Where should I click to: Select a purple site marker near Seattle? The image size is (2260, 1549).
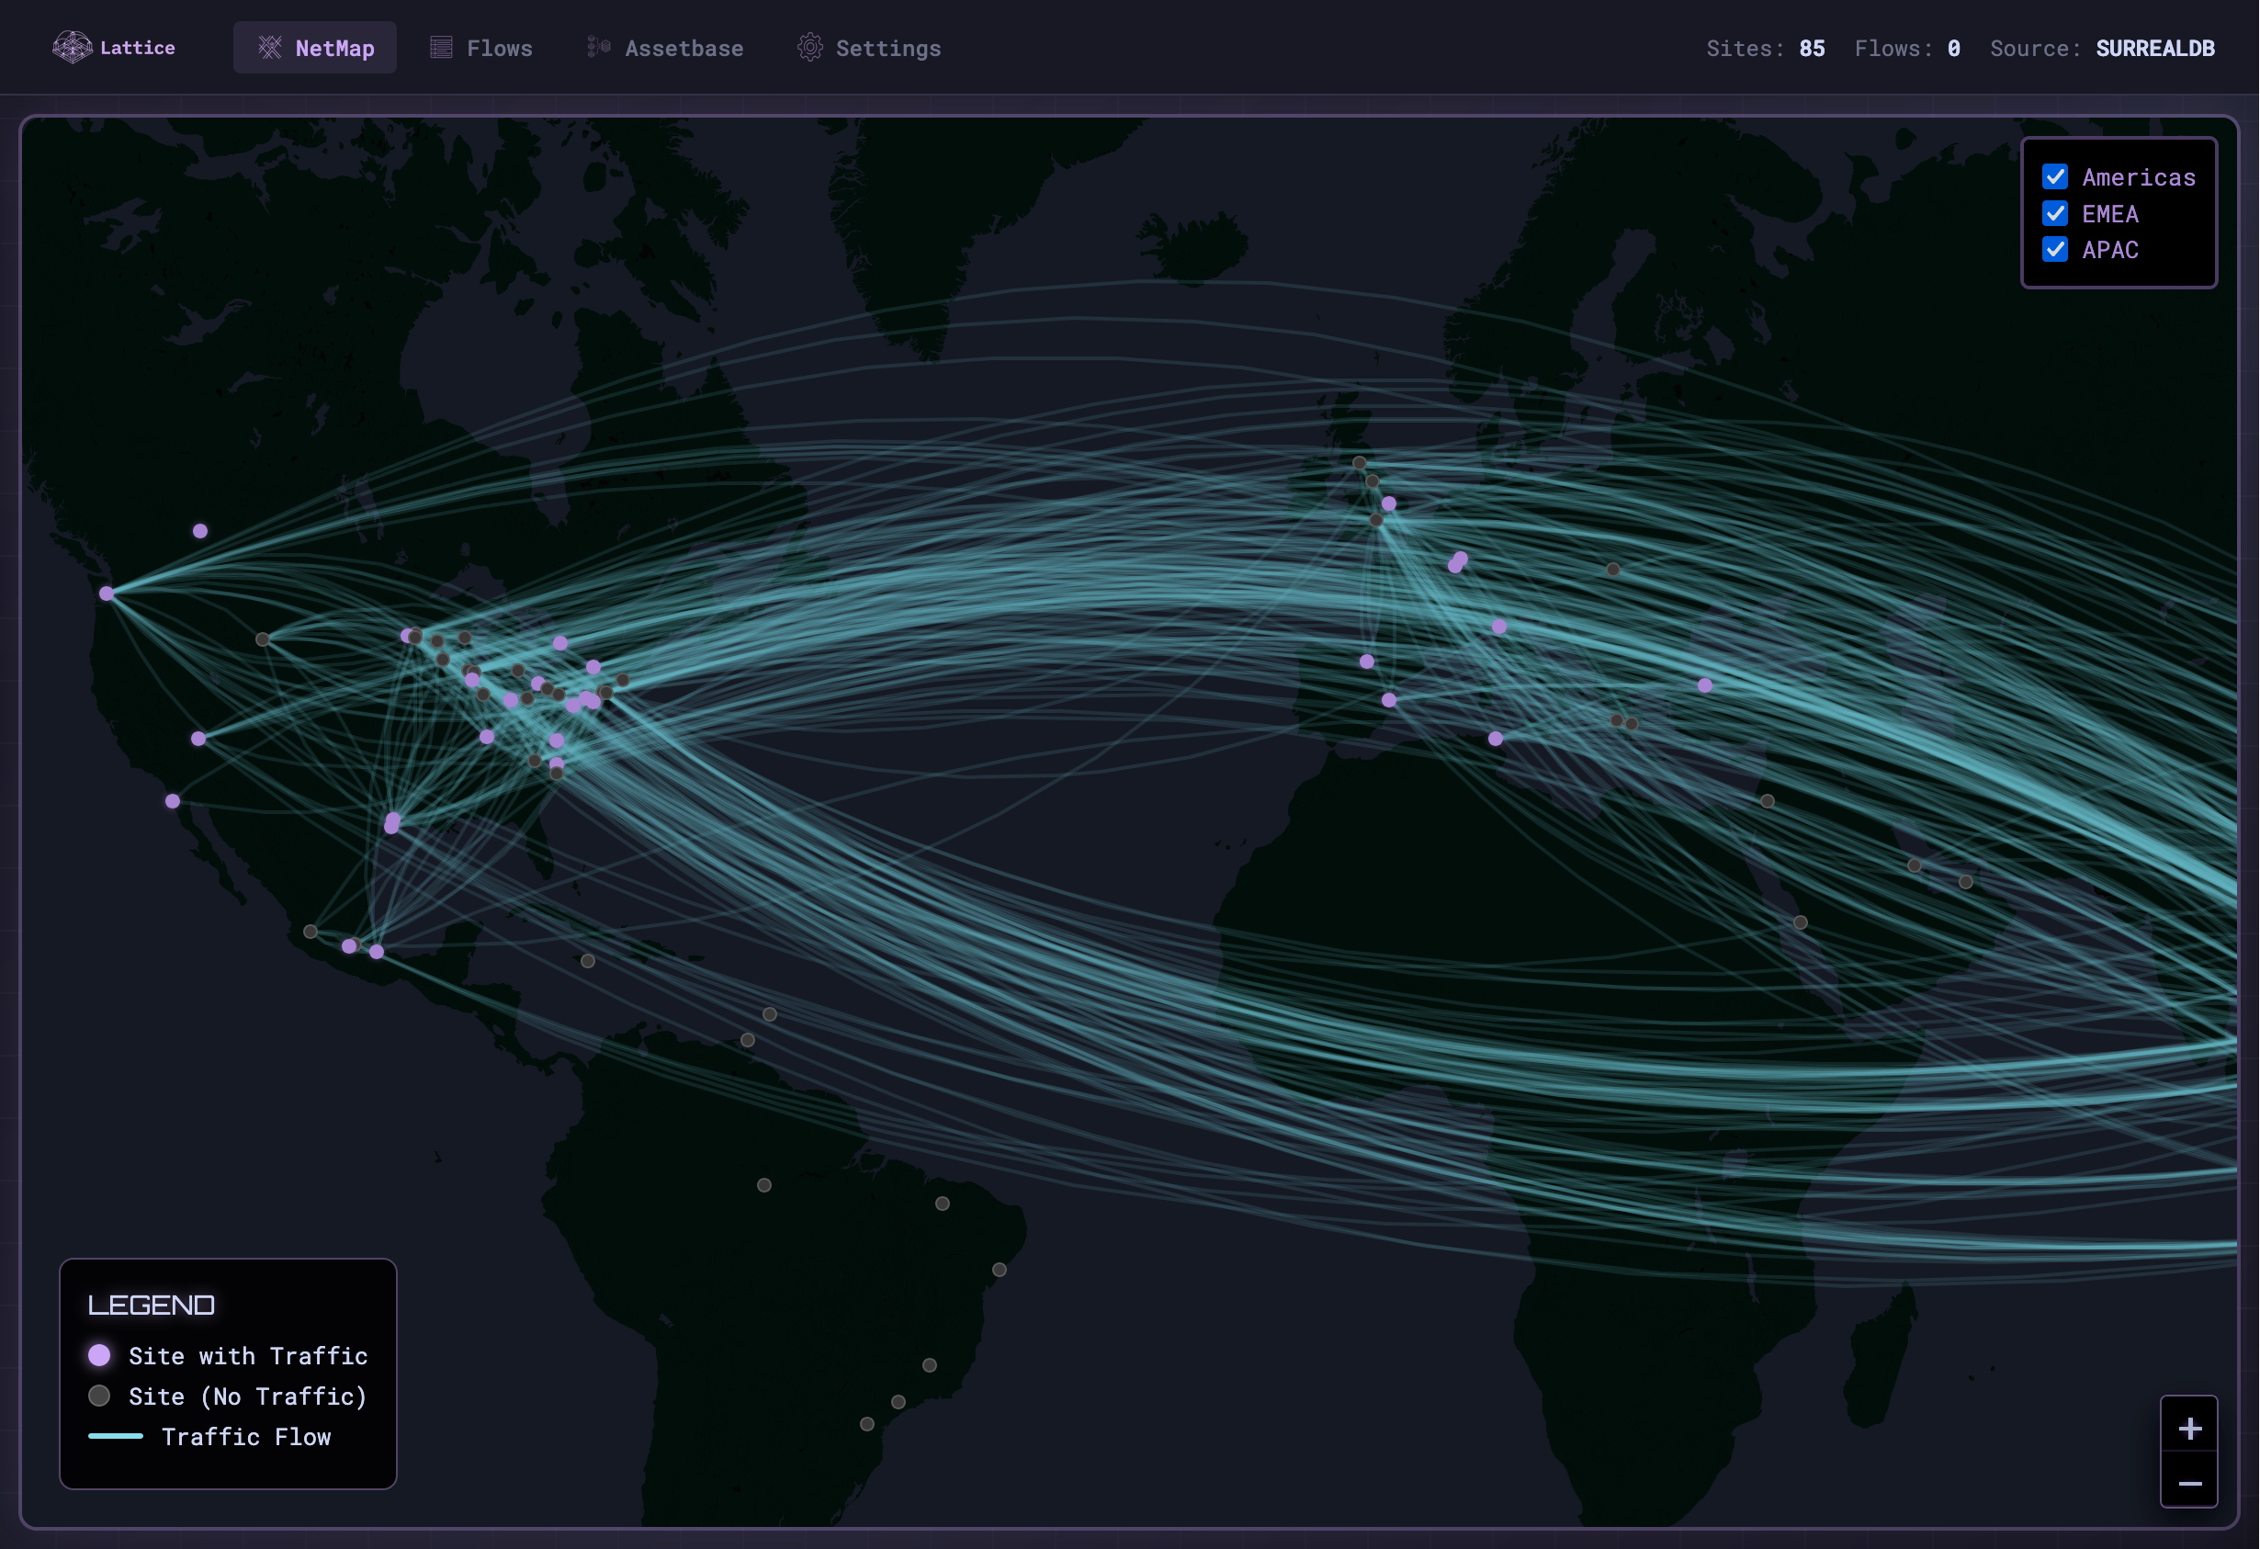107,593
